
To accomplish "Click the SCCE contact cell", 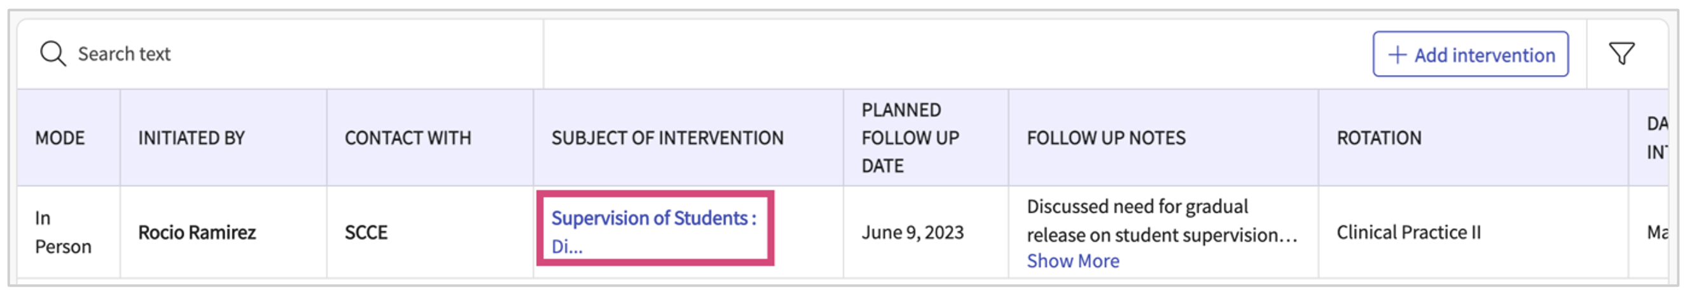I will click(366, 233).
